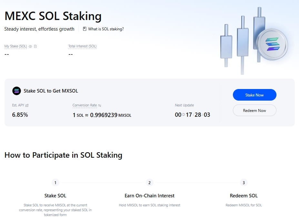Click the My Stake (SOL) label
This screenshot has width=299, height=218.
coord(15,46)
